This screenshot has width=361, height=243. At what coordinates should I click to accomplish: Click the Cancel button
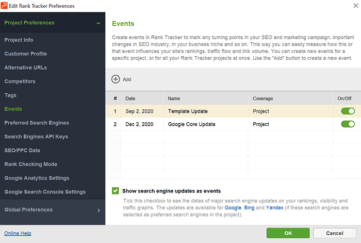coord(335,233)
